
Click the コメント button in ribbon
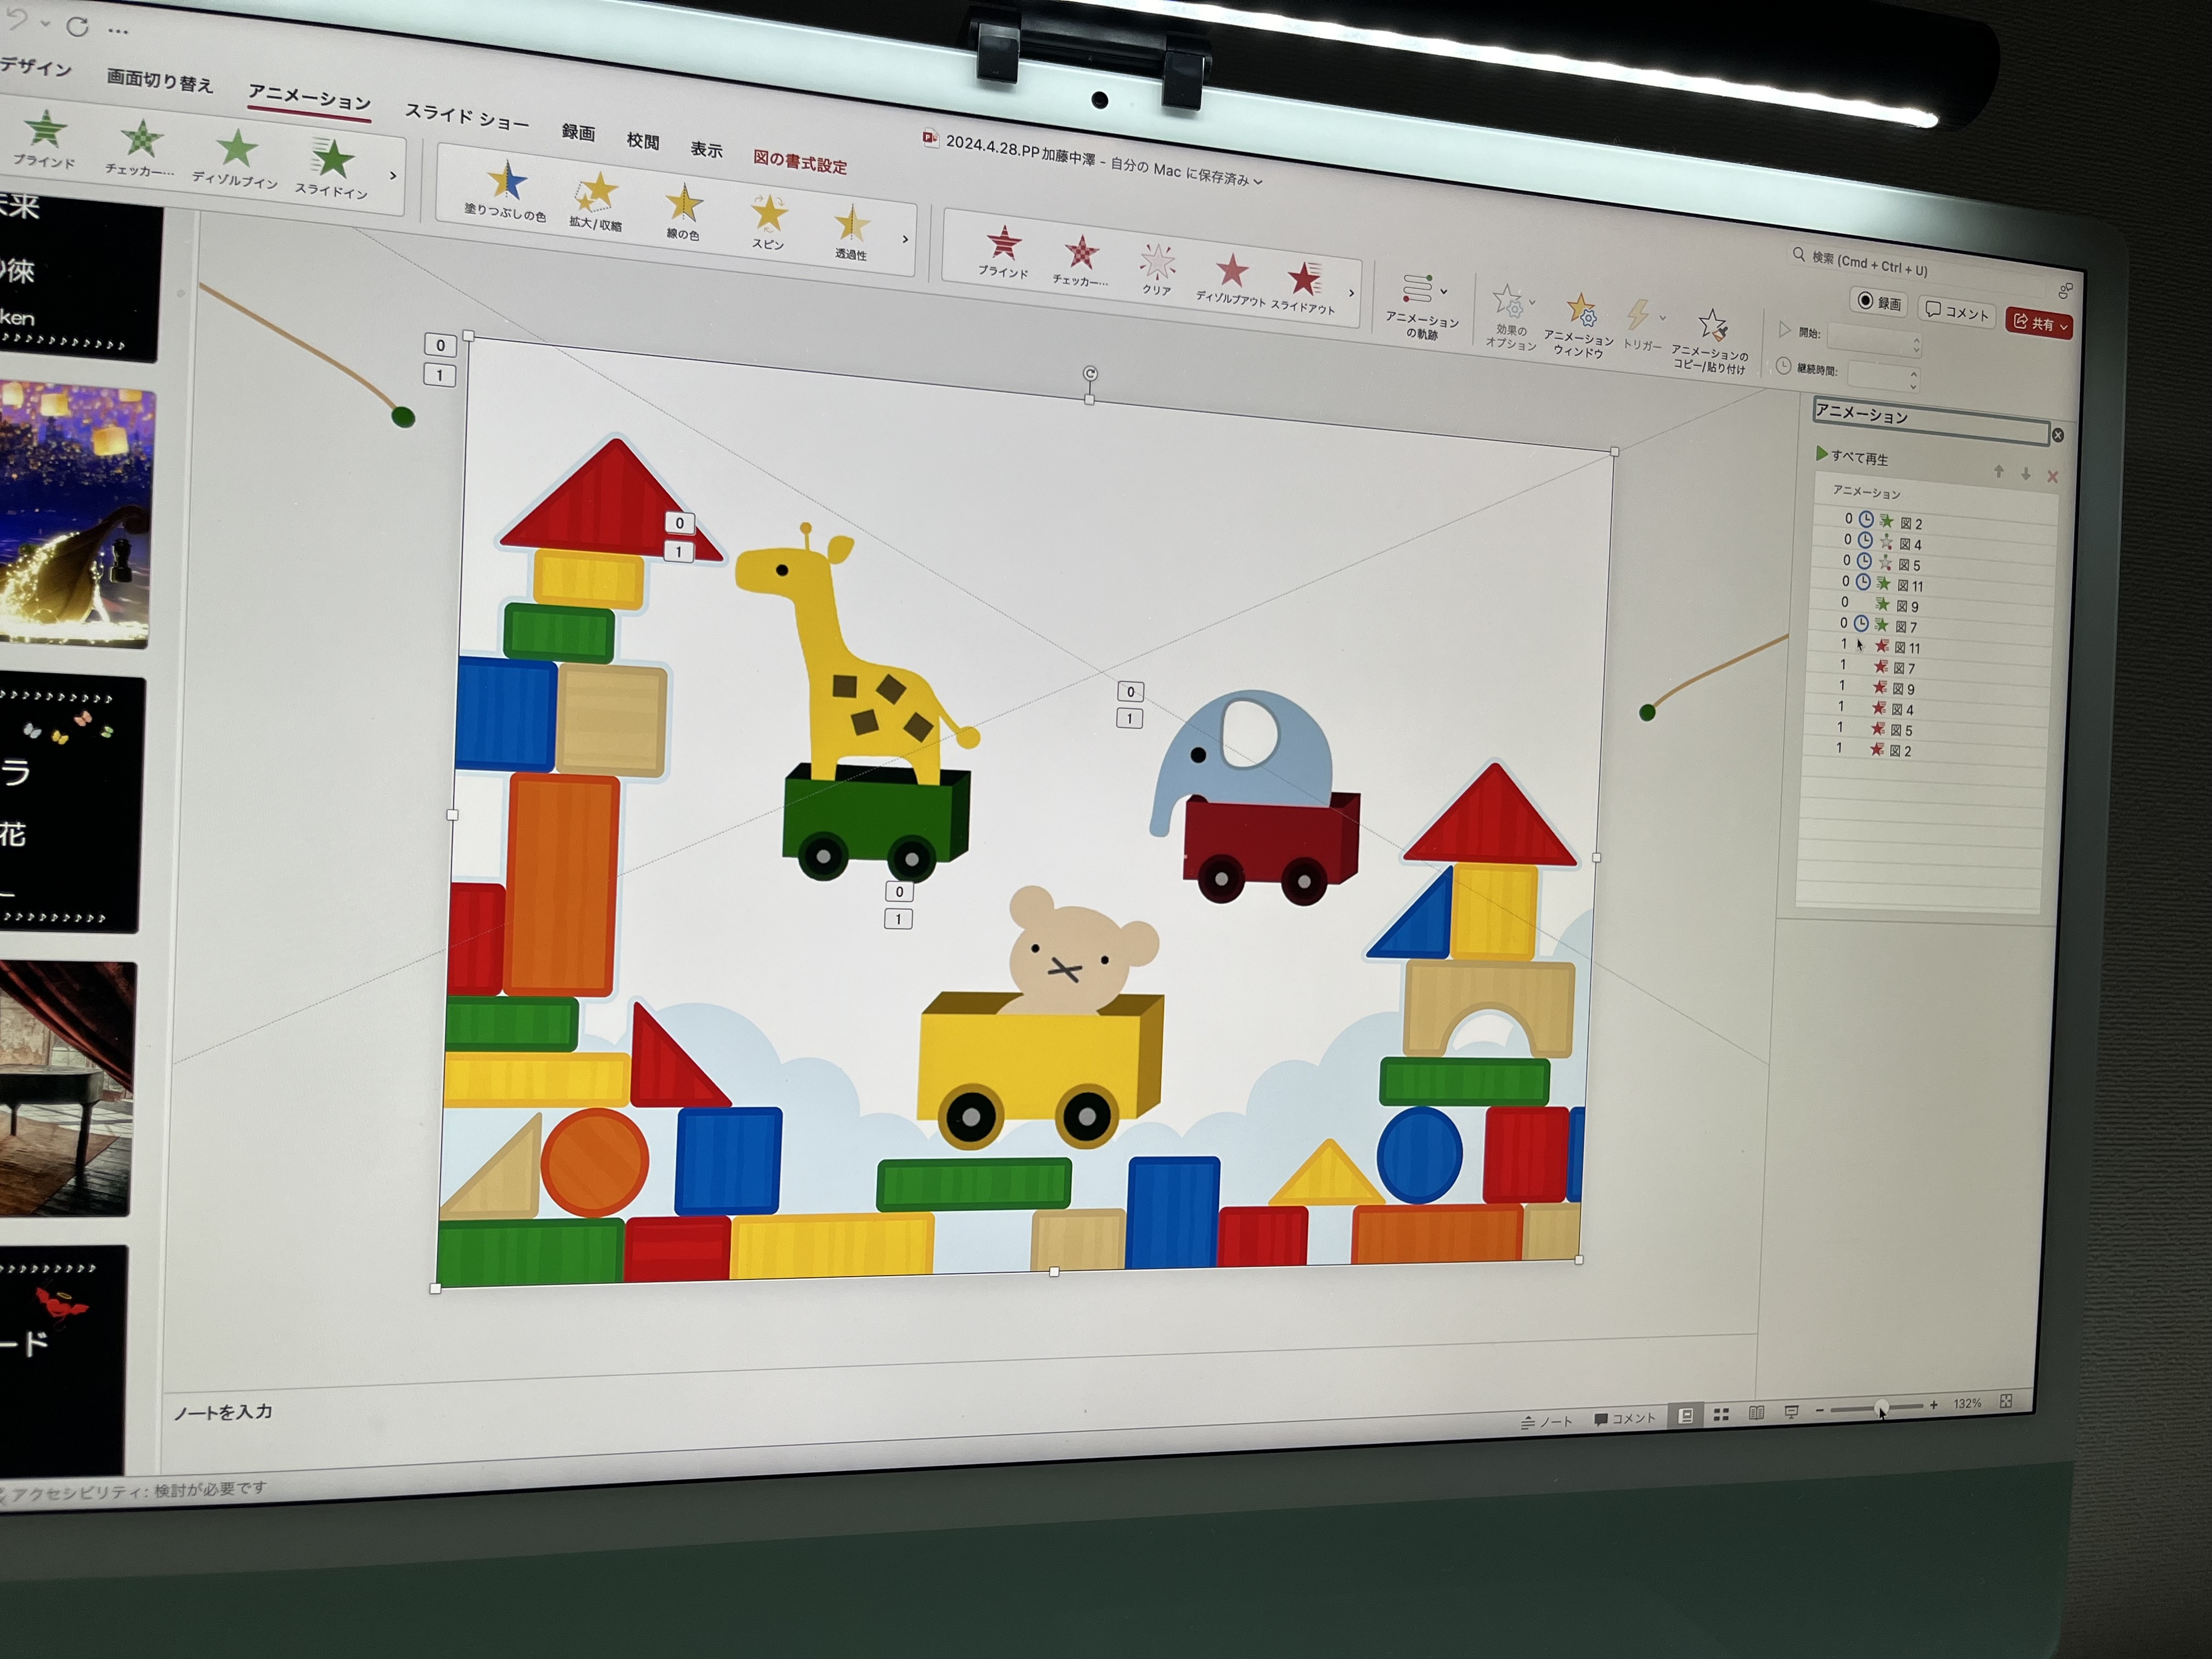(x=1957, y=312)
